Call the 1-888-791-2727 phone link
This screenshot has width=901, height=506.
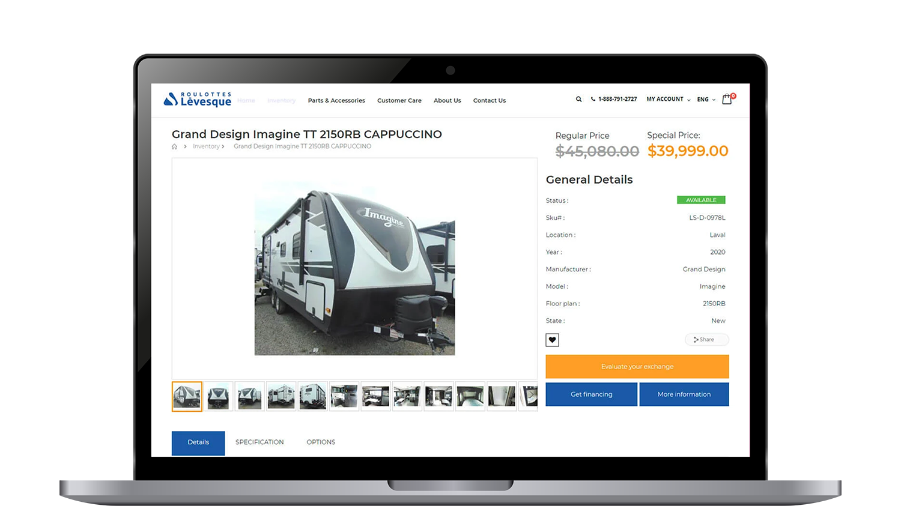tap(617, 99)
